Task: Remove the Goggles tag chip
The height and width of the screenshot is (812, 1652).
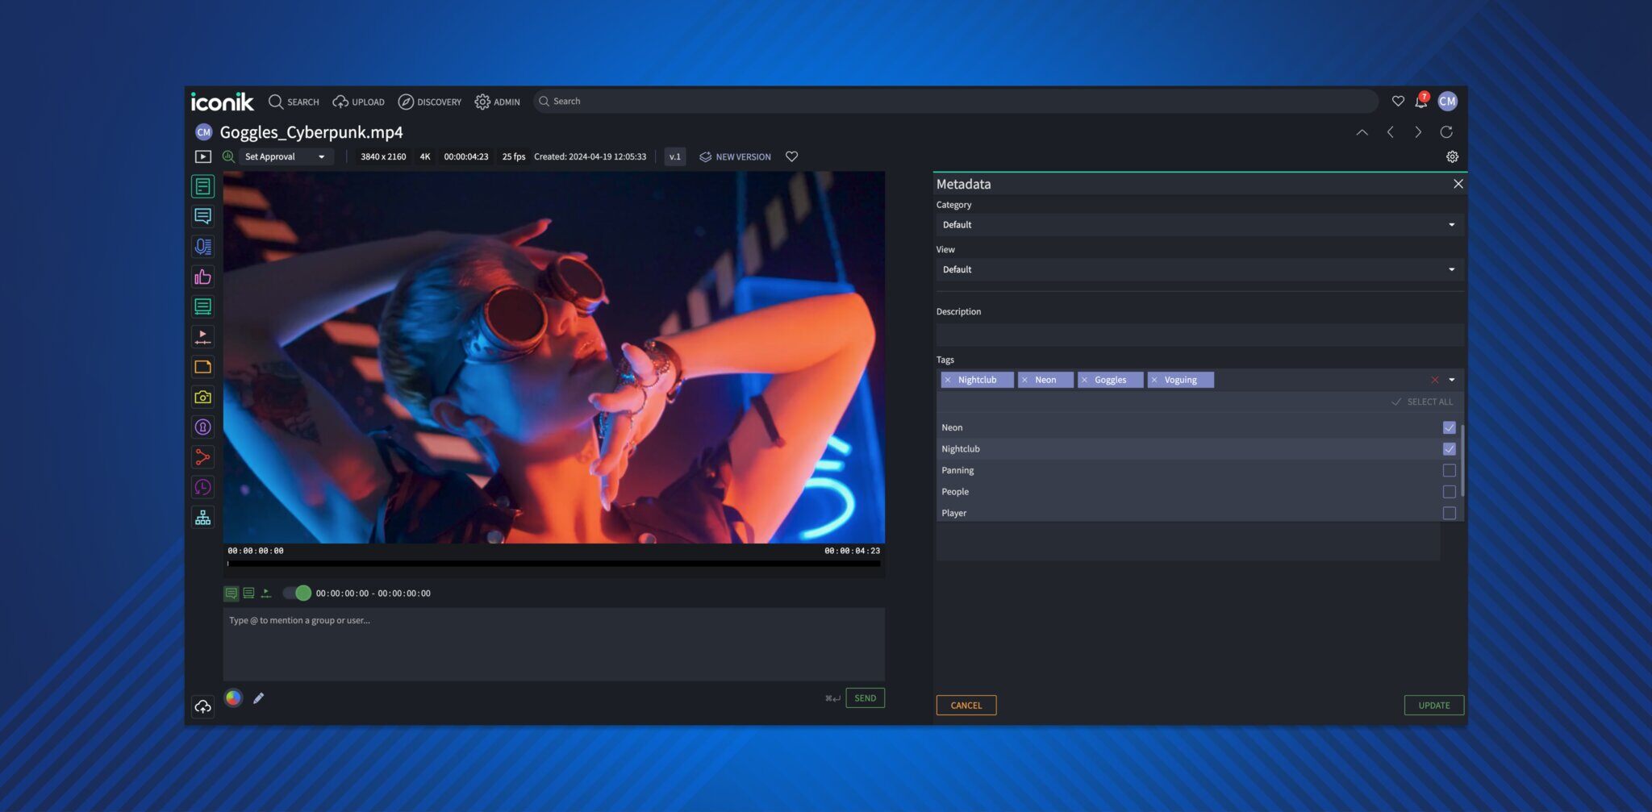Action: pos(1084,380)
